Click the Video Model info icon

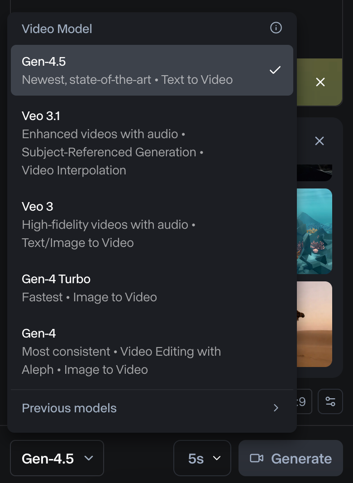click(x=276, y=29)
